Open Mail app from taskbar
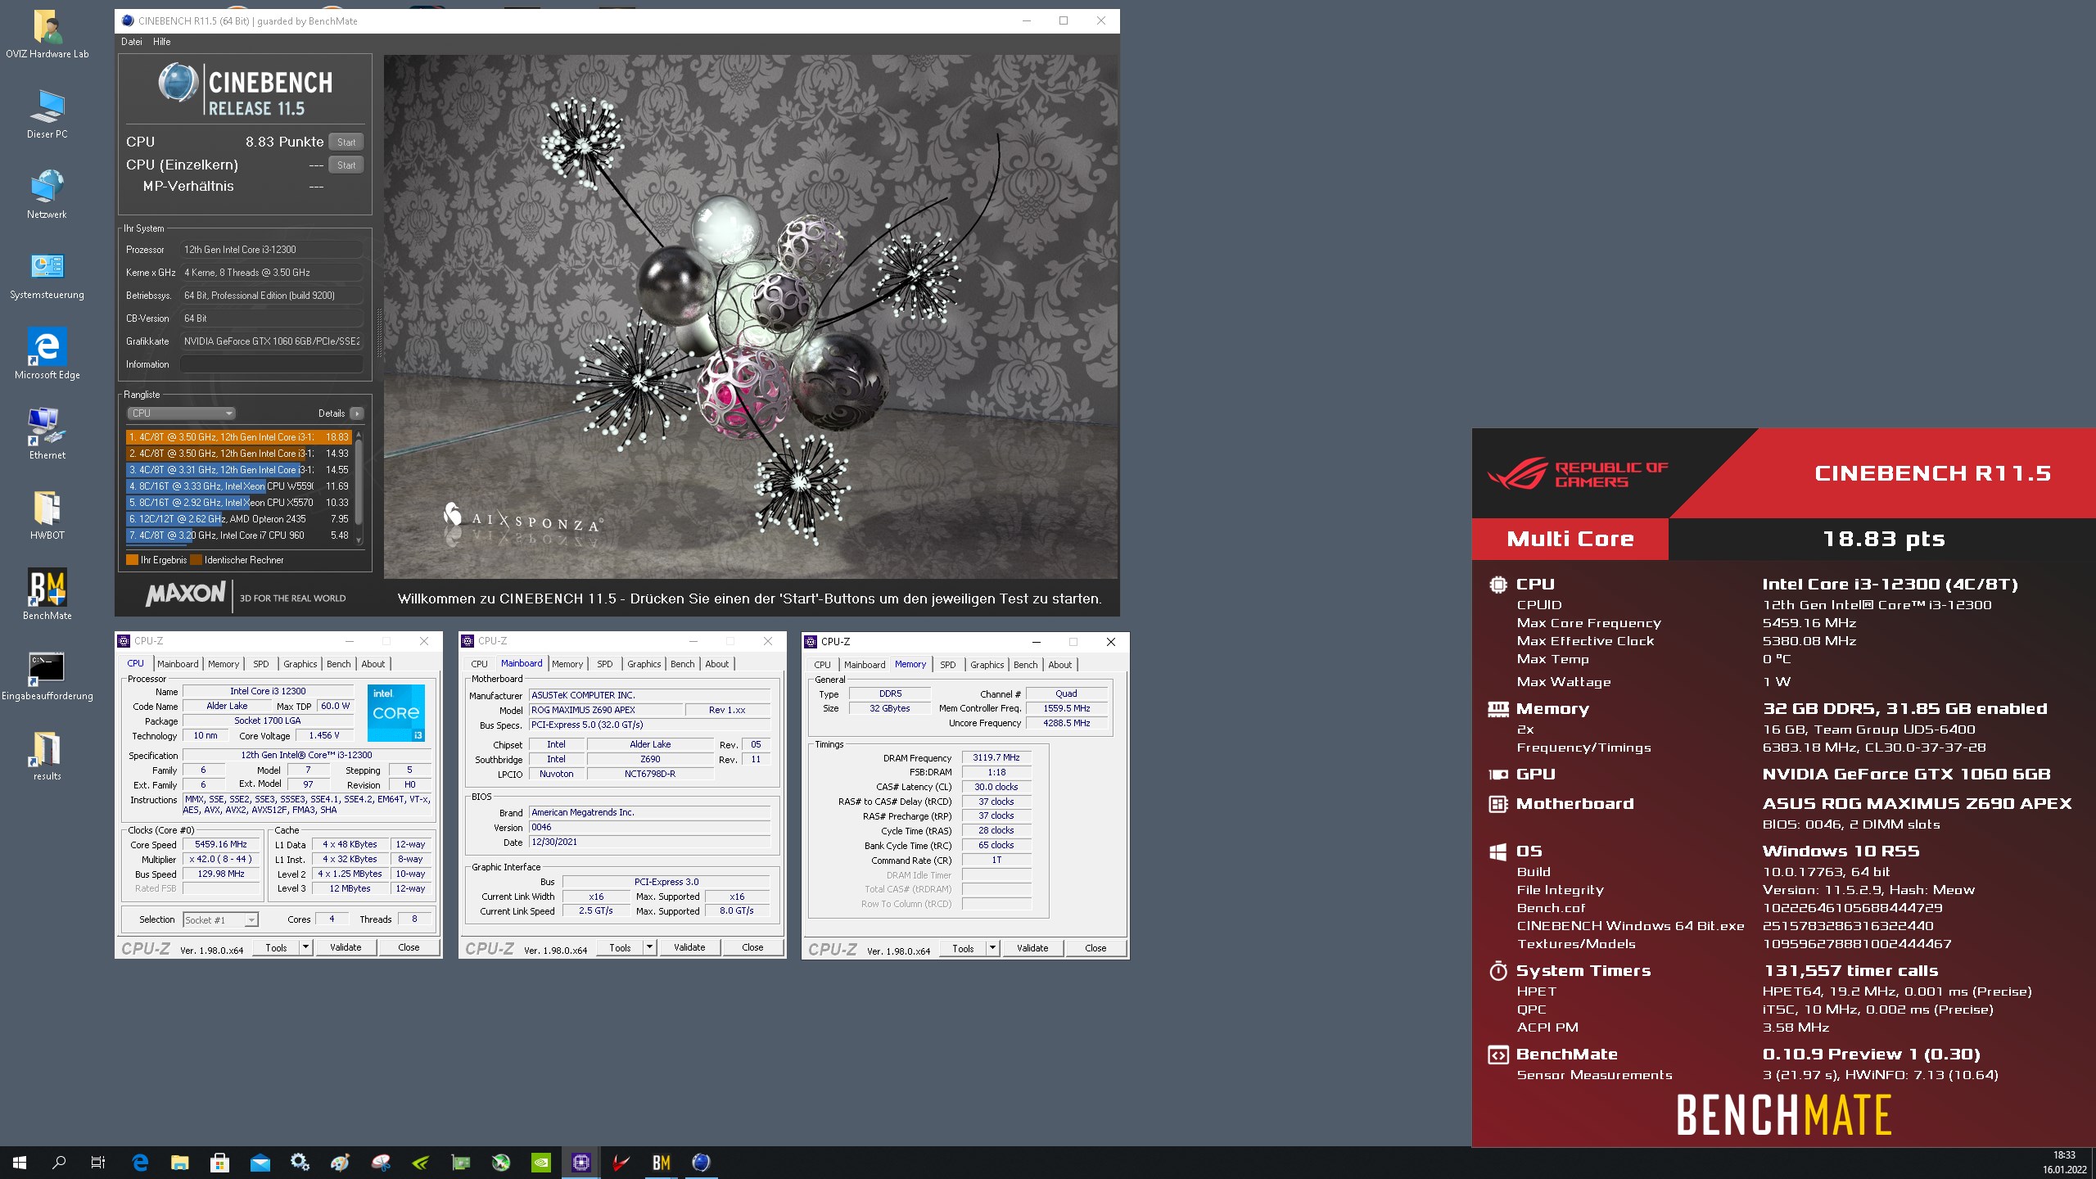The width and height of the screenshot is (2096, 1179). coord(260,1163)
